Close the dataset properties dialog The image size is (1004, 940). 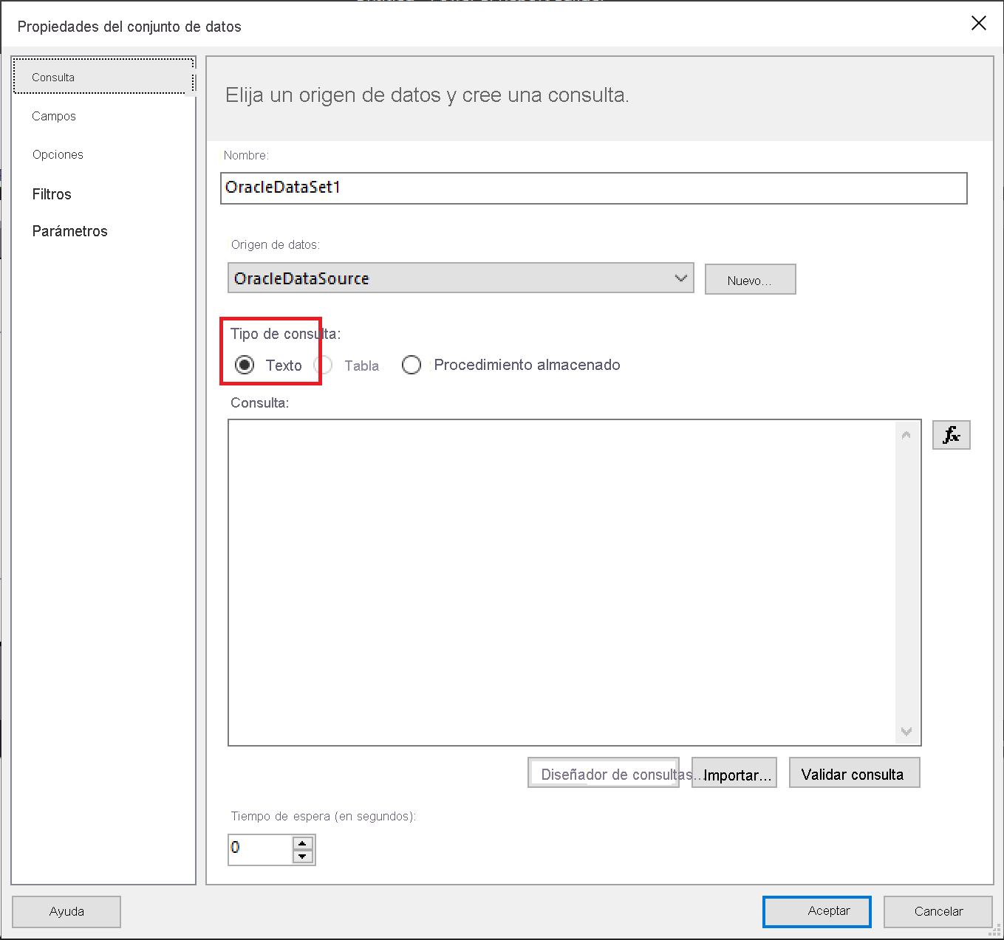(978, 24)
